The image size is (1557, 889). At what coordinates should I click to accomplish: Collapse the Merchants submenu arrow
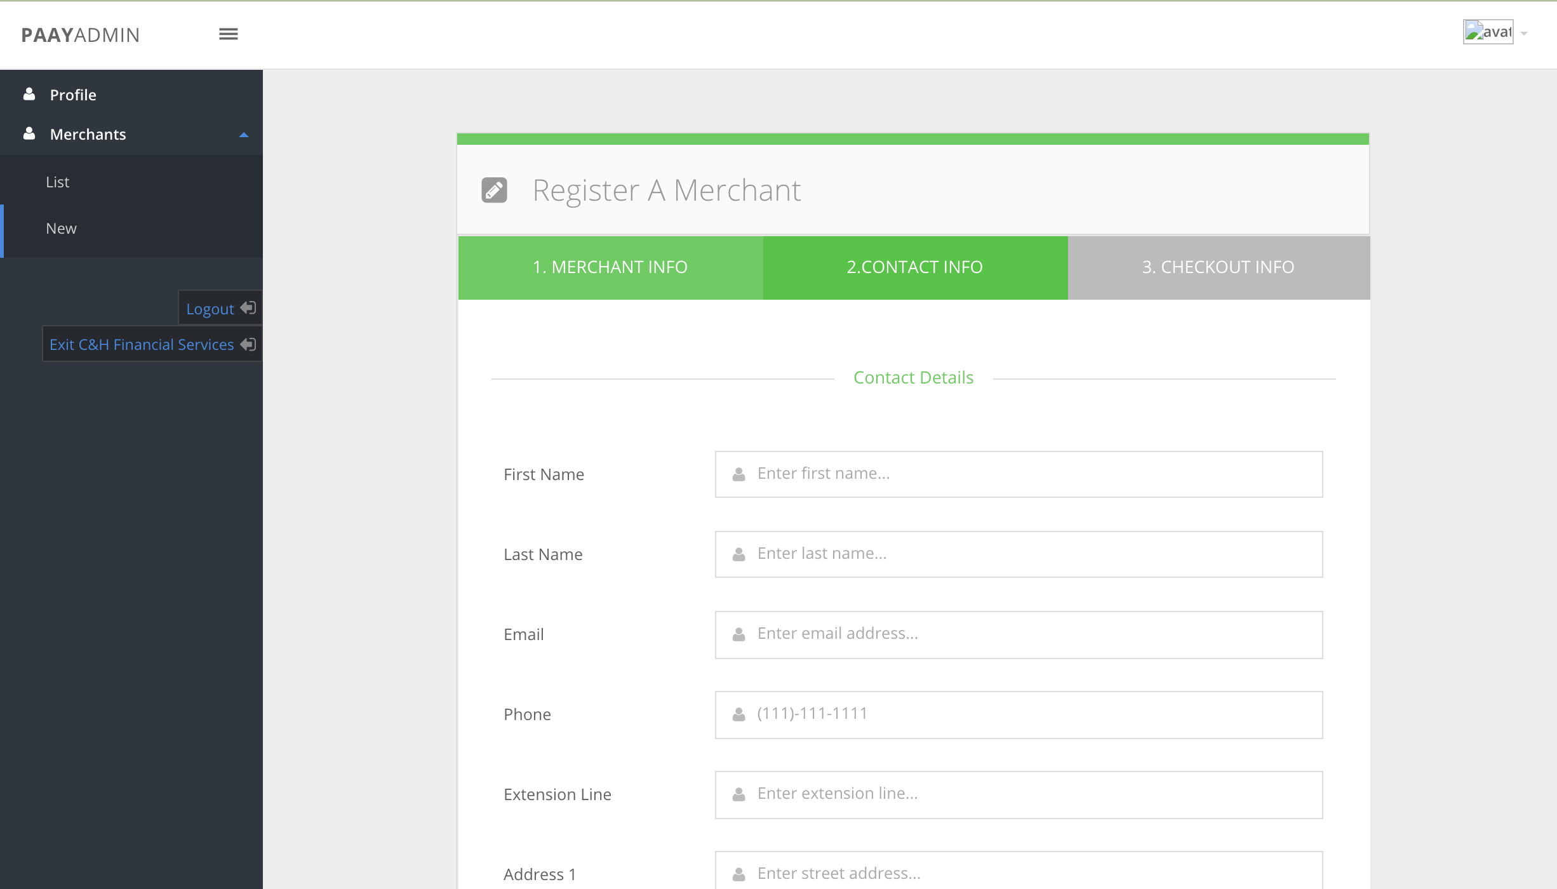[x=244, y=135]
